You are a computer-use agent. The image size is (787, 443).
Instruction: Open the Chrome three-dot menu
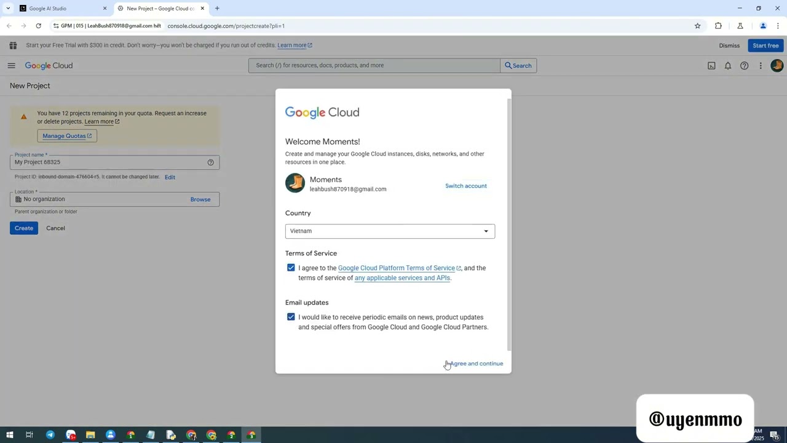[x=778, y=26]
